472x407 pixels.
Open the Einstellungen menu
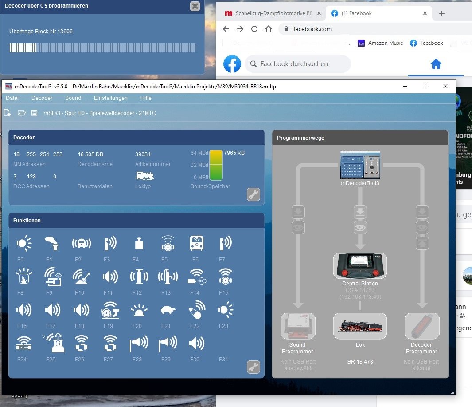[x=110, y=98]
